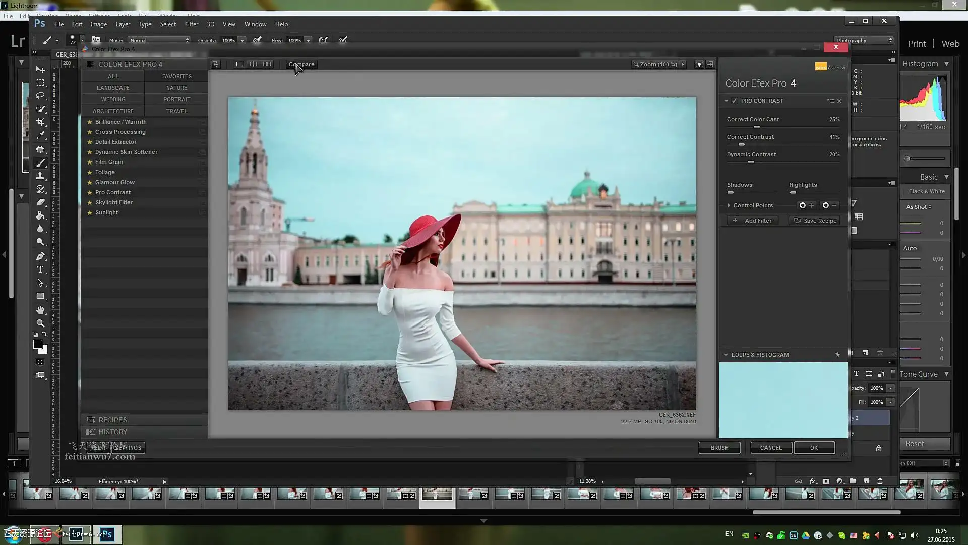Adjust the Dynamic Contrast slider
The height and width of the screenshot is (545, 968).
(x=751, y=162)
